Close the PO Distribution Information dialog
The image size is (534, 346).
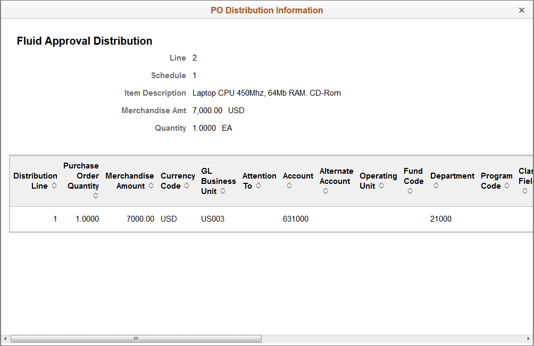[x=522, y=10]
